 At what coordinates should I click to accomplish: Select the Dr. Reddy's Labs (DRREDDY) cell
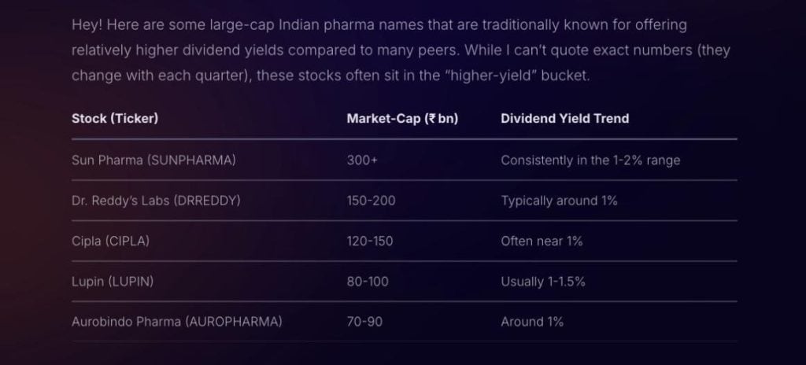tap(156, 201)
